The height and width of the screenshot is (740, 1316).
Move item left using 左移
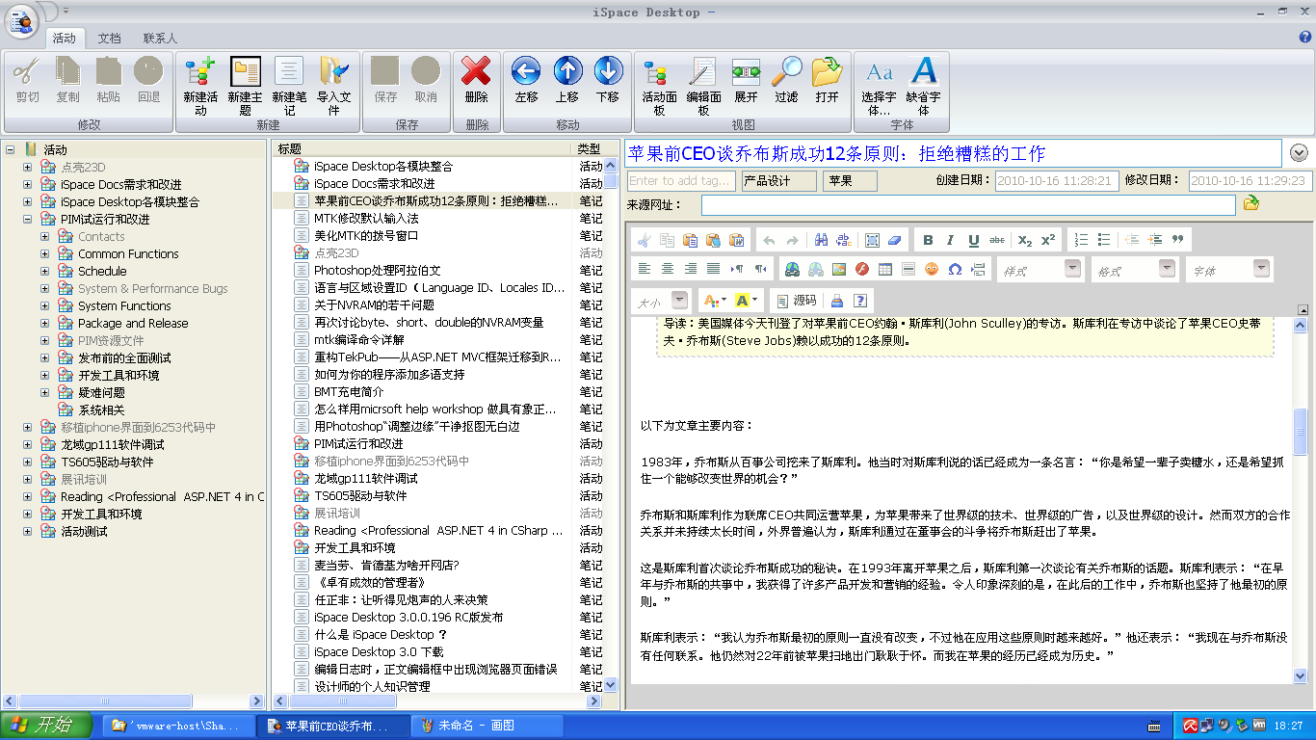tap(526, 80)
